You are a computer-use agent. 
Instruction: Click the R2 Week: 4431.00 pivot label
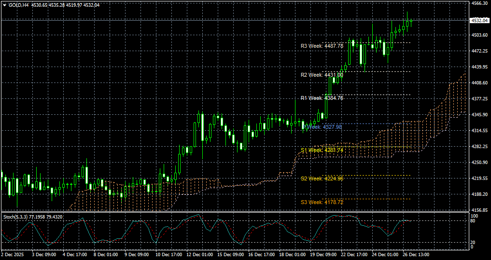click(x=322, y=75)
